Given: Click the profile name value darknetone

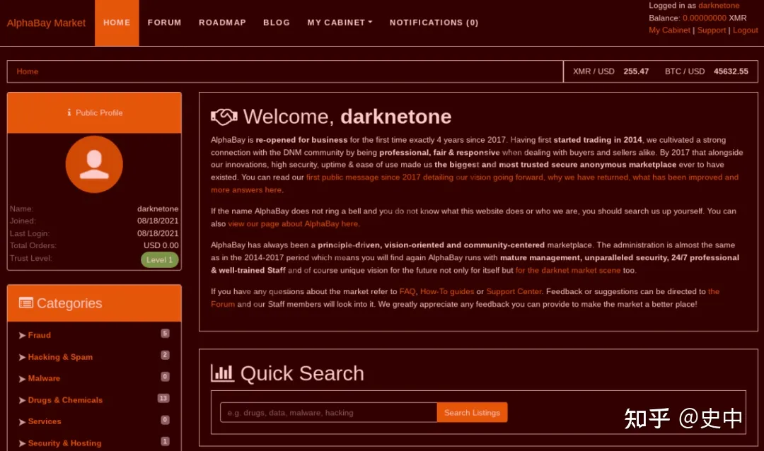Looking at the screenshot, I should (x=158, y=209).
